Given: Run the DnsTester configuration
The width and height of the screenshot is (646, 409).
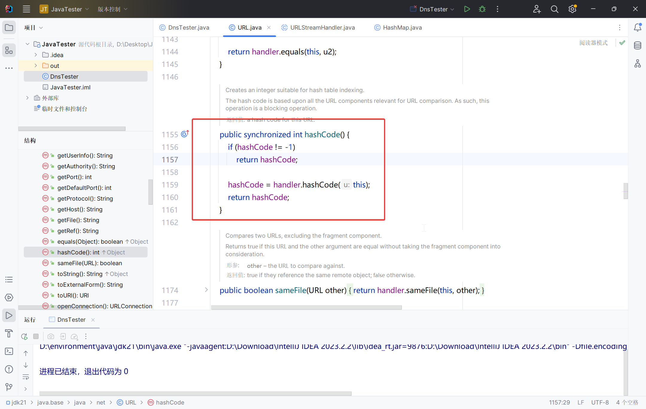Looking at the screenshot, I should point(467,9).
